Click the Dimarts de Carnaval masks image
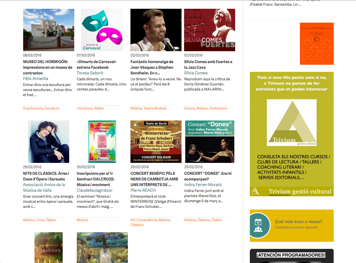Viewport: 356px width, 263px height. 102,30
